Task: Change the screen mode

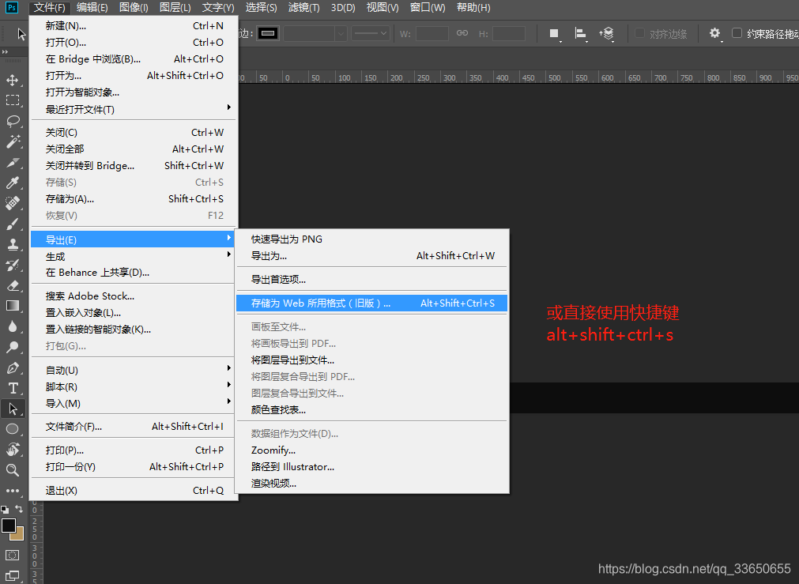Action: 12,576
